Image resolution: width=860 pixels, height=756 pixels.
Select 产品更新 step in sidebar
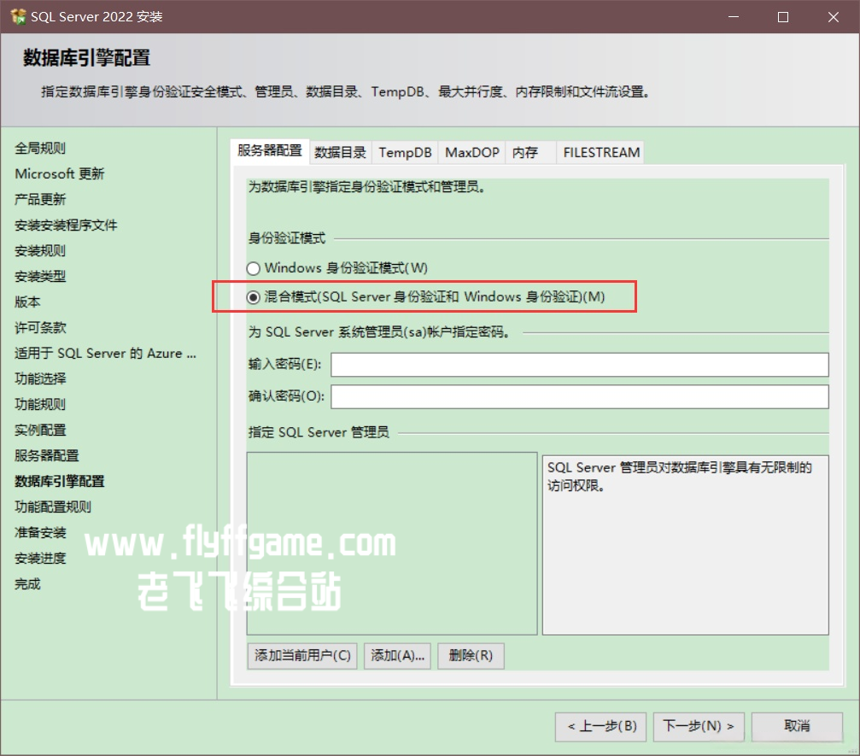coord(40,200)
